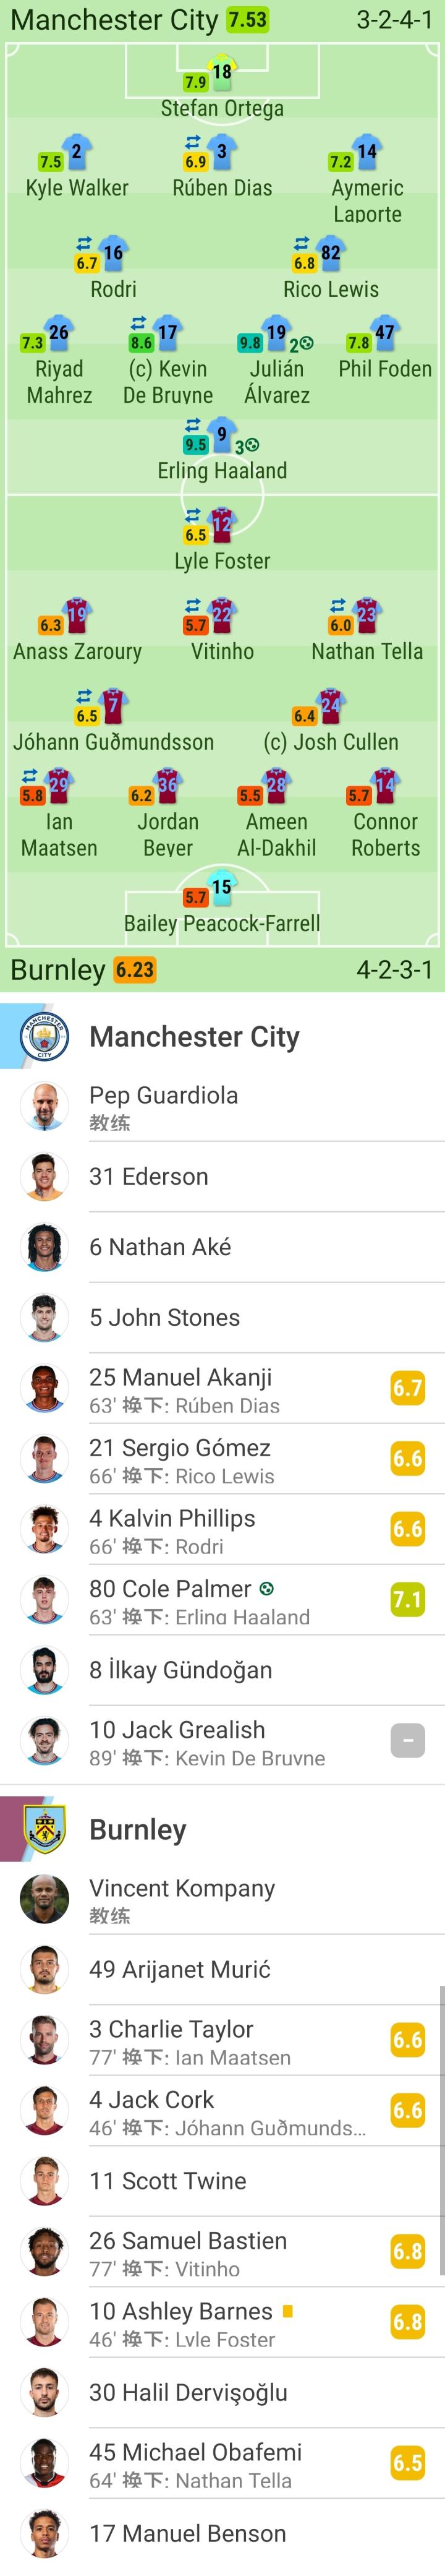Tap Cole Palmer's 7.1 rating badge
The height and width of the screenshot is (2576, 445).
[x=407, y=1599]
